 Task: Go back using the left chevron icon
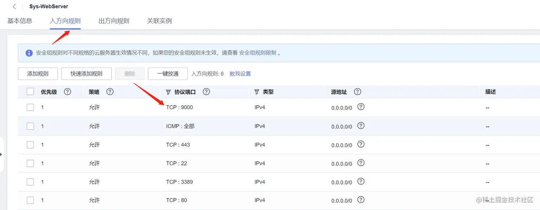pyautogui.click(x=14, y=6)
